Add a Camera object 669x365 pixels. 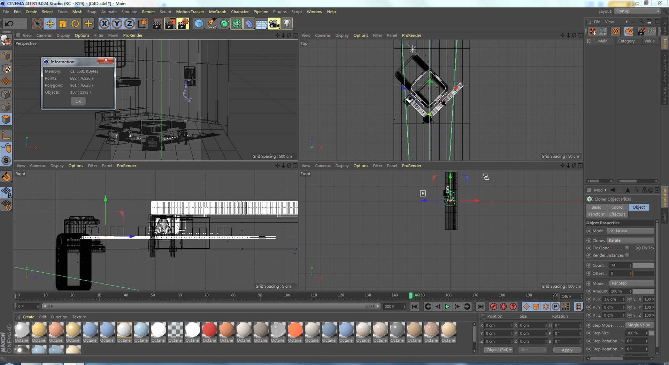pyautogui.click(x=274, y=24)
